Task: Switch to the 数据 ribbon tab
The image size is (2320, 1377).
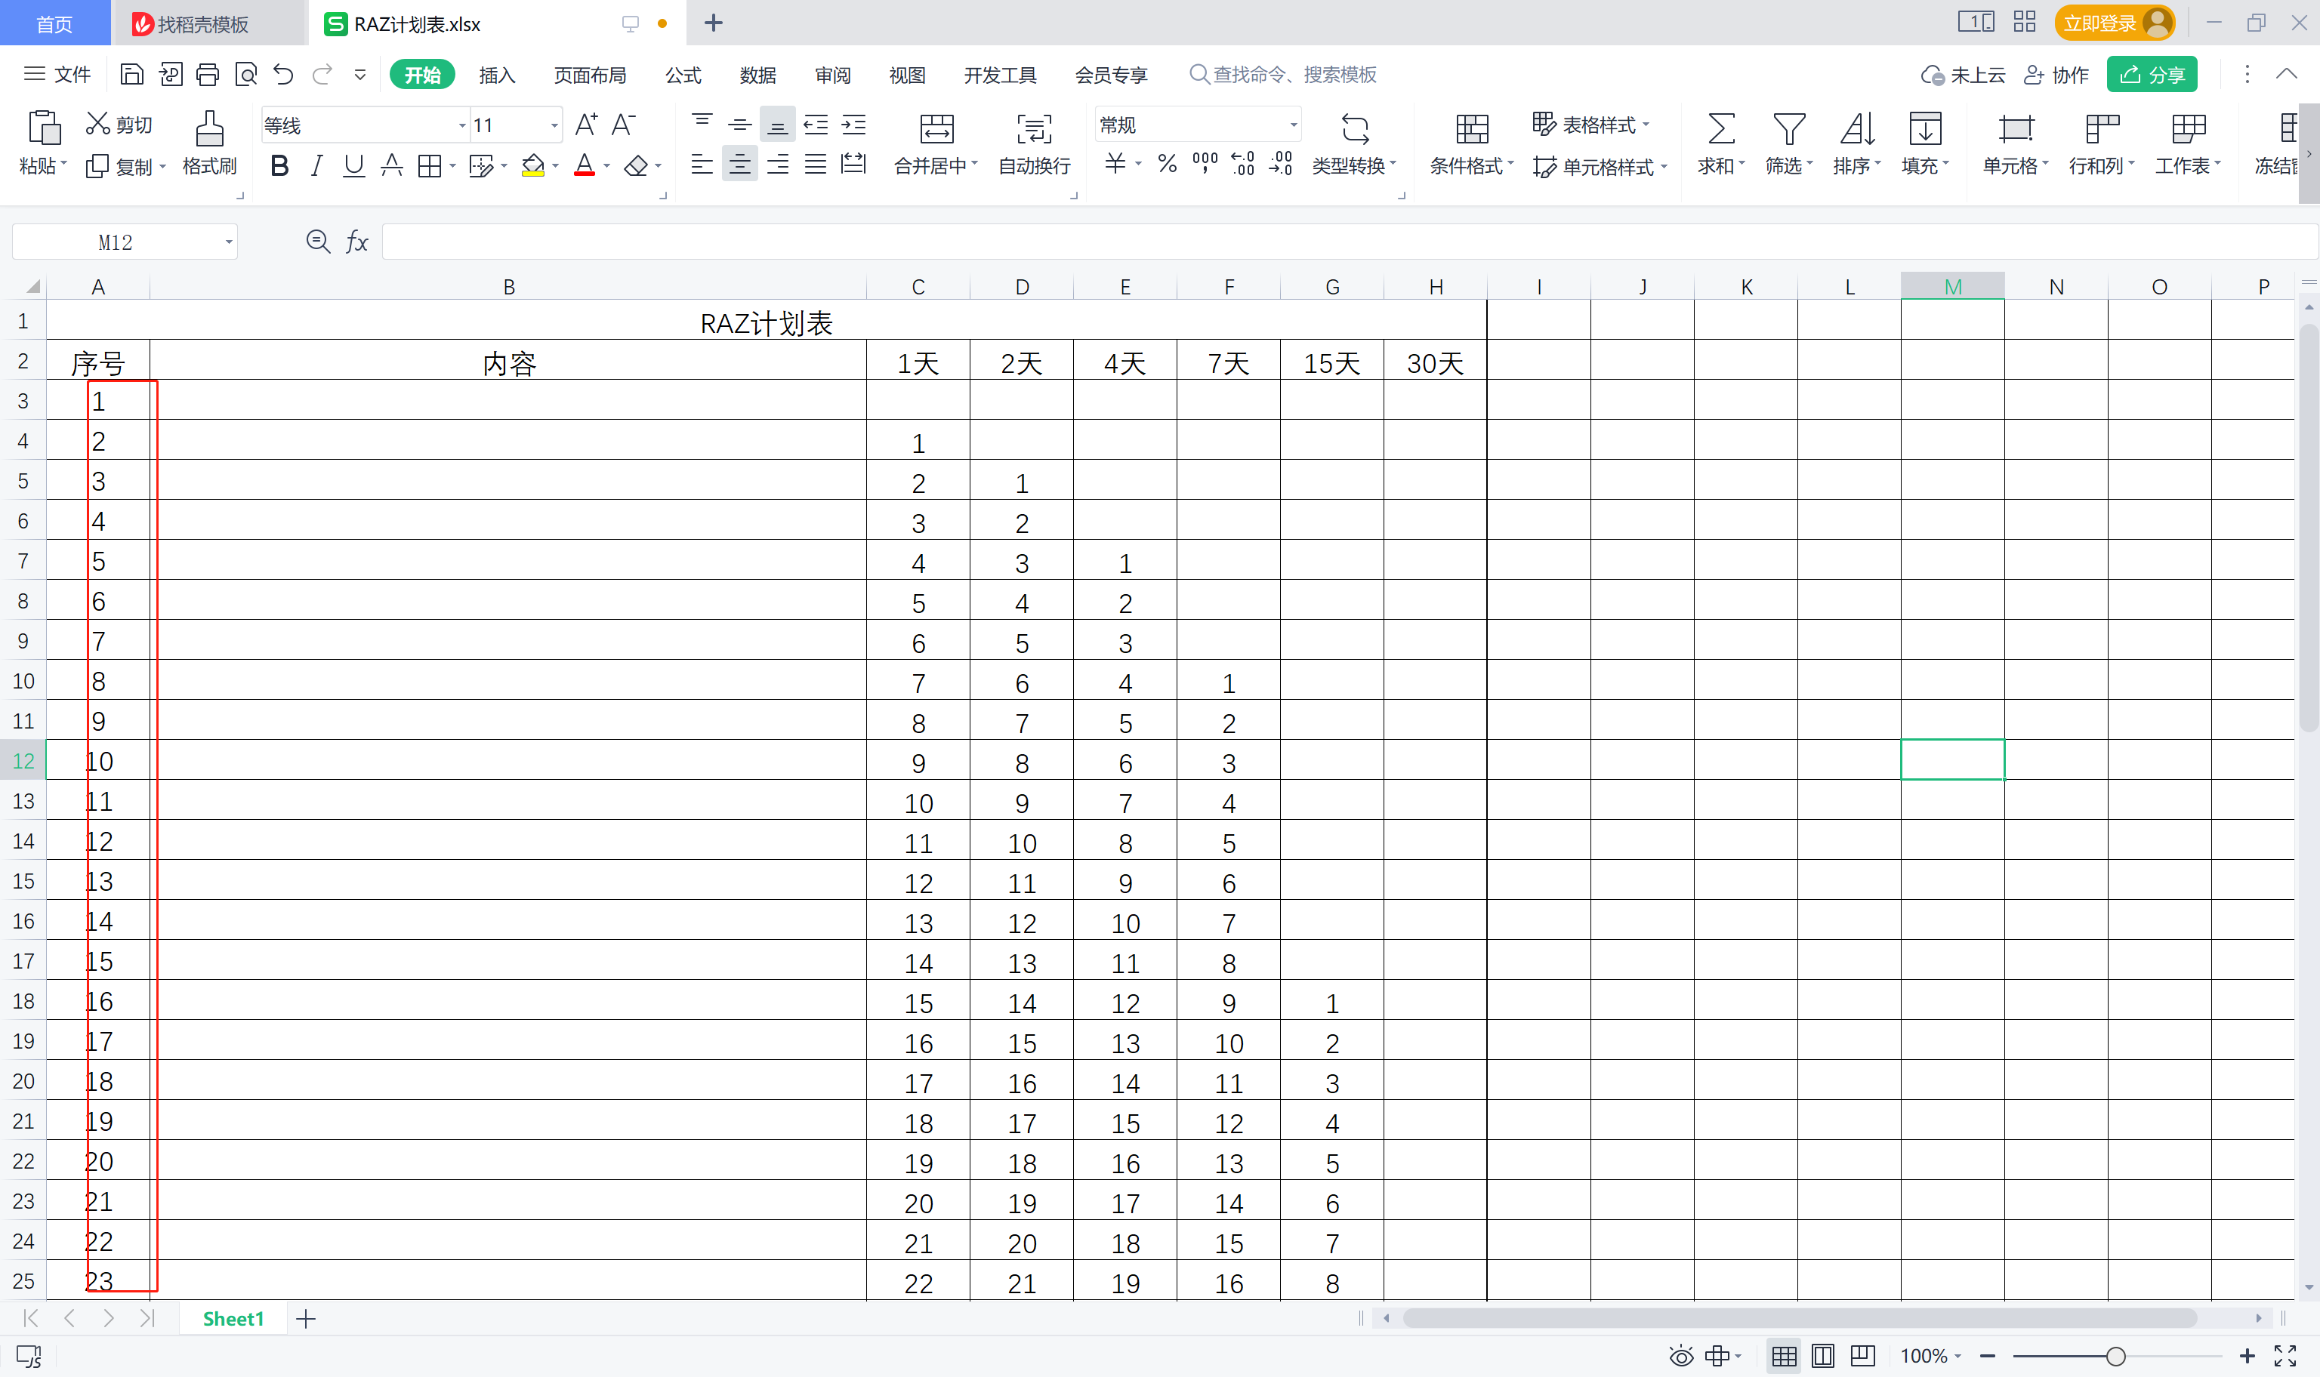Action: click(757, 74)
